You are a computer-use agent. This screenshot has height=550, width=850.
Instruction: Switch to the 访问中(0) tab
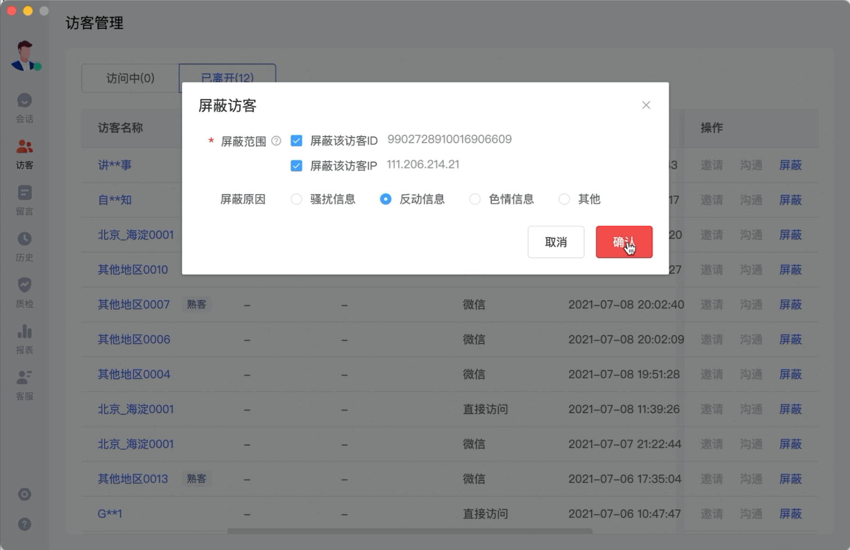coord(130,78)
